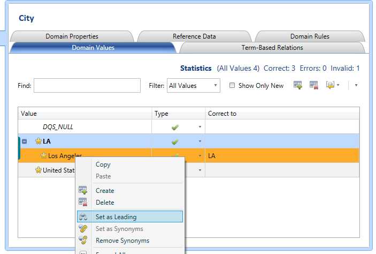
Task: Switch to the Reference Data tab
Action: (194, 36)
